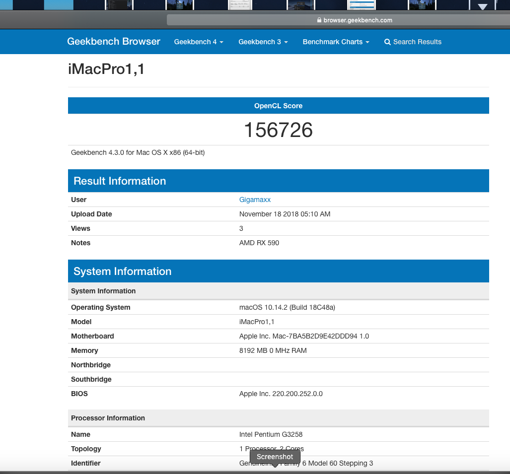This screenshot has height=474, width=510.
Task: Click the 'Northbridge' row label
Action: [91, 365]
